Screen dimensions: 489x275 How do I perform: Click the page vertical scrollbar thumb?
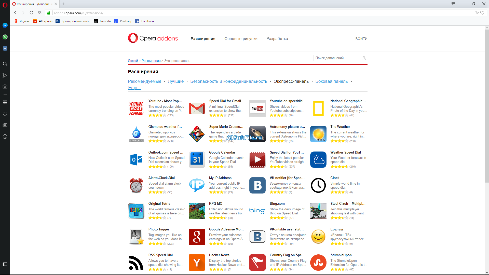click(487, 106)
